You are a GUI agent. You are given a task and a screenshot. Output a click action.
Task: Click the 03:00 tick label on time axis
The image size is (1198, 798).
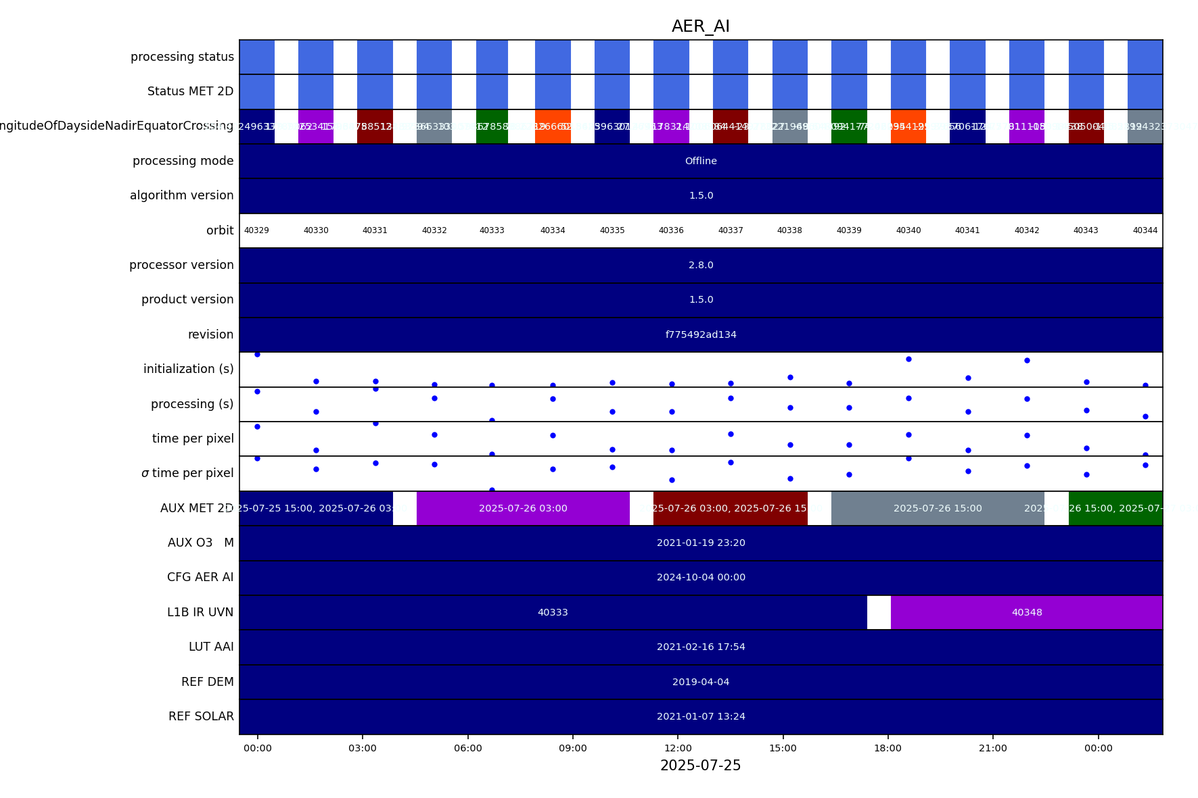pyautogui.click(x=363, y=748)
